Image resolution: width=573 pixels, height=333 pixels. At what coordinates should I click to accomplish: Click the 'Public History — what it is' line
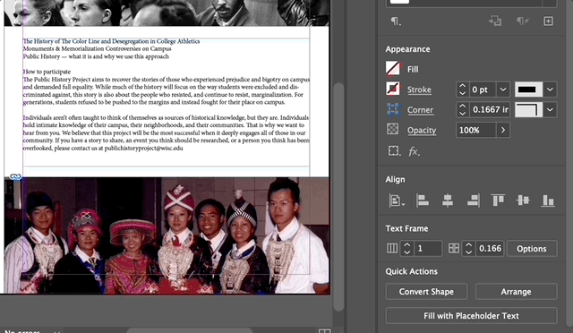(x=96, y=56)
